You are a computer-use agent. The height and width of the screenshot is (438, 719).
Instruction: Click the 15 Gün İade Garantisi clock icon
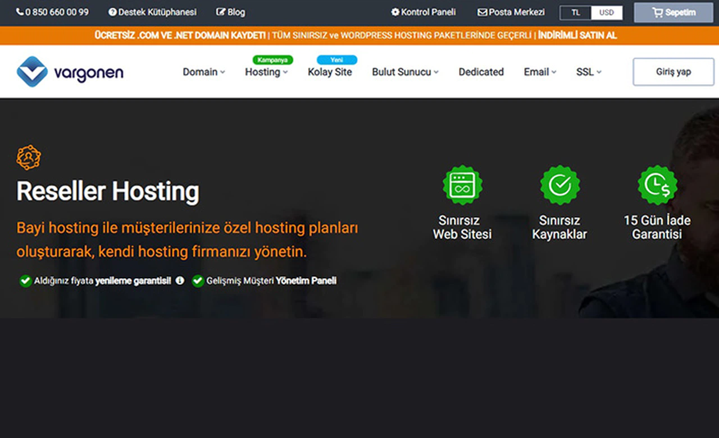[657, 185]
